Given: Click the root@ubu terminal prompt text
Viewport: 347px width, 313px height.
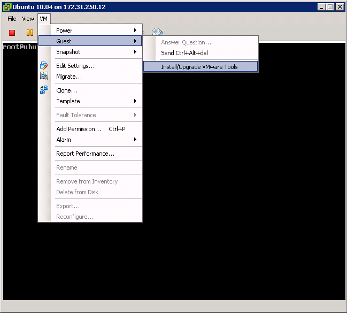Looking at the screenshot, I should click(20, 47).
